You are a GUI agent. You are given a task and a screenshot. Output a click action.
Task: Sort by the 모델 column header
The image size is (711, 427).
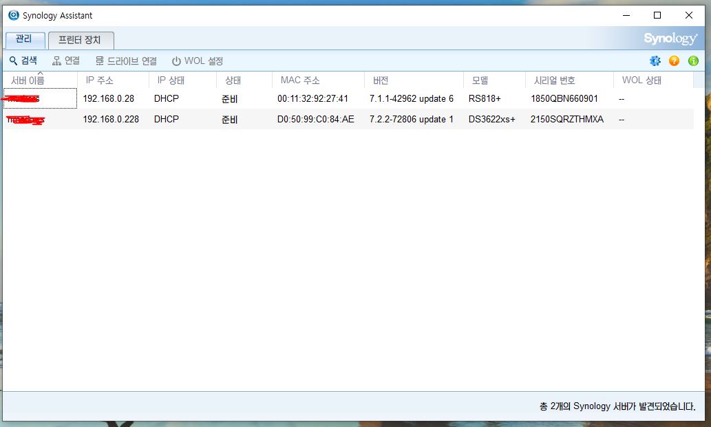pyautogui.click(x=495, y=80)
